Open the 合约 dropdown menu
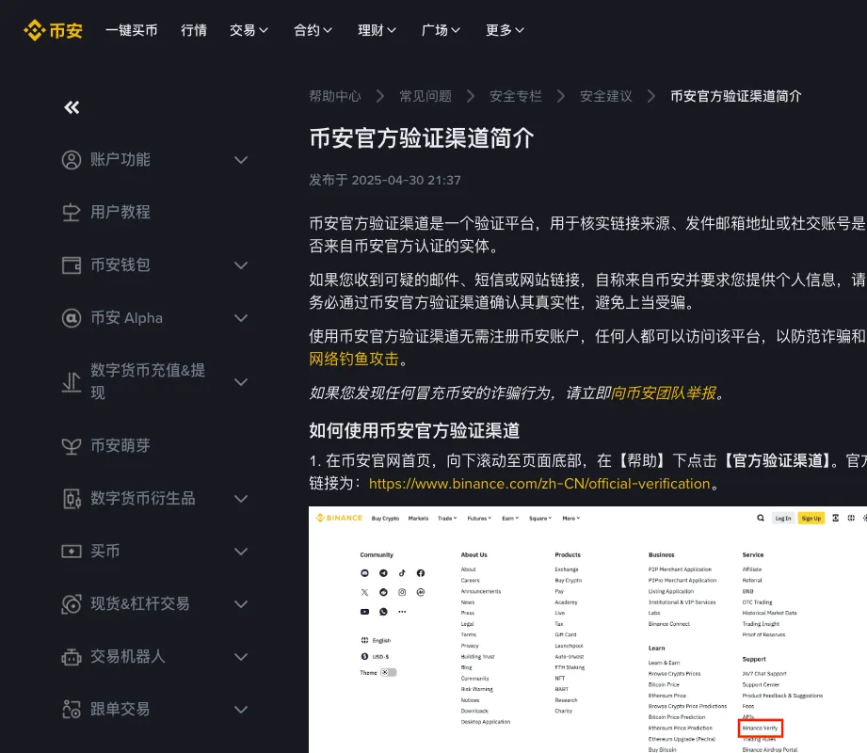Image resolution: width=867 pixels, height=753 pixels. point(313,30)
